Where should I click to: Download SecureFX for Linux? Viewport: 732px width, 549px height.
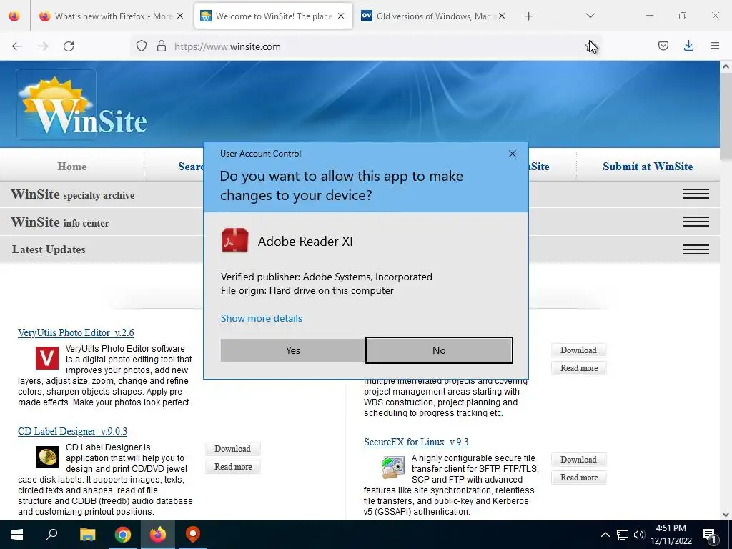(578, 460)
